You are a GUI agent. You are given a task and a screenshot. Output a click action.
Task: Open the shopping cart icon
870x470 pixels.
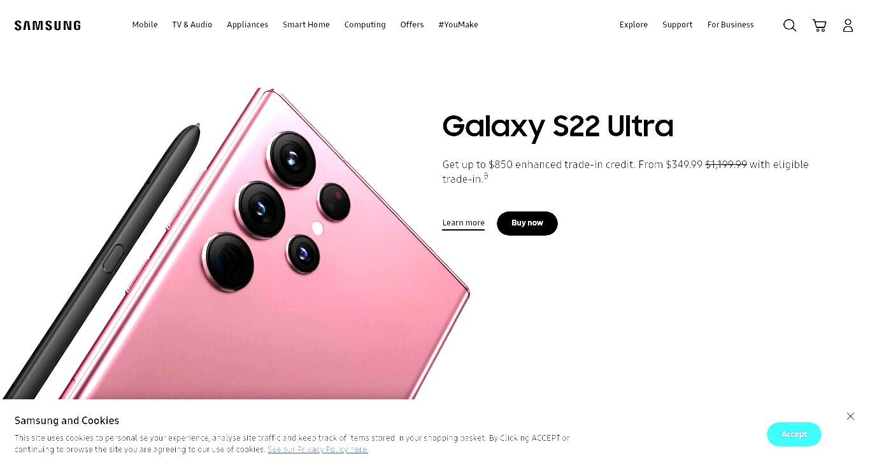pyautogui.click(x=820, y=25)
